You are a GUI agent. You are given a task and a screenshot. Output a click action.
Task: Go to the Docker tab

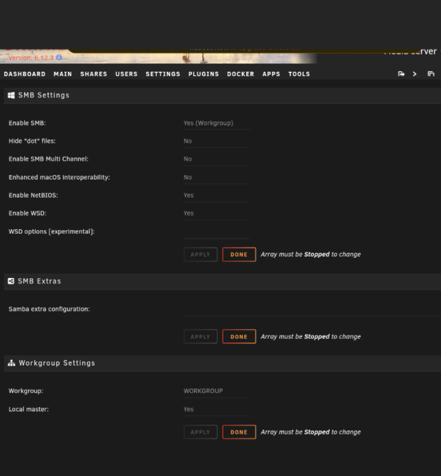(x=240, y=74)
